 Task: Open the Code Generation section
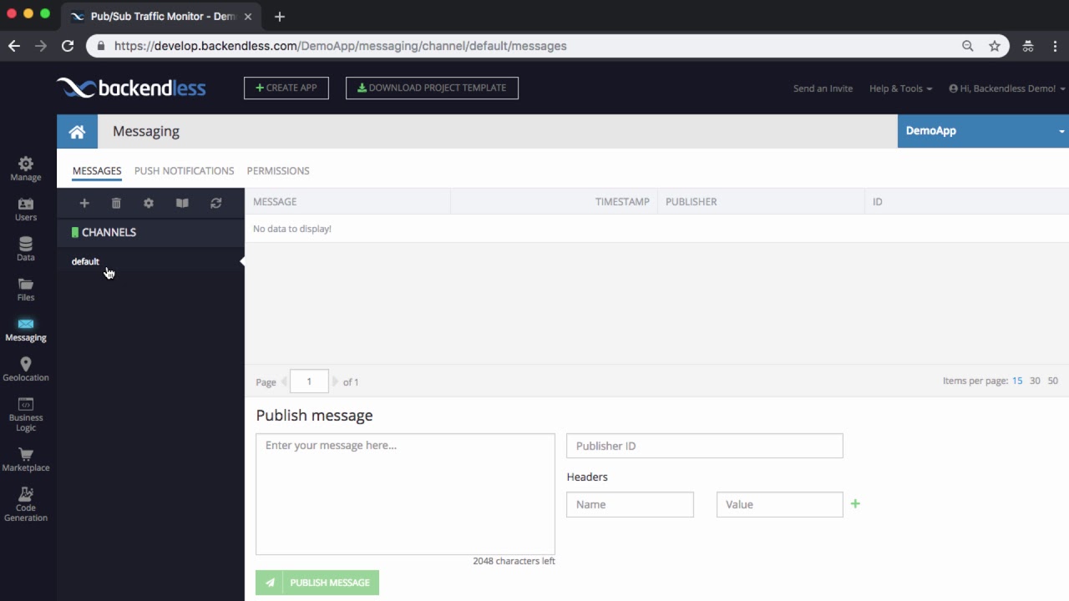[x=26, y=505]
